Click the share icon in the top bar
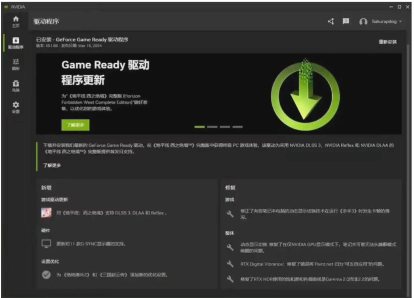The width and height of the screenshot is (414, 298). pyautogui.click(x=330, y=21)
